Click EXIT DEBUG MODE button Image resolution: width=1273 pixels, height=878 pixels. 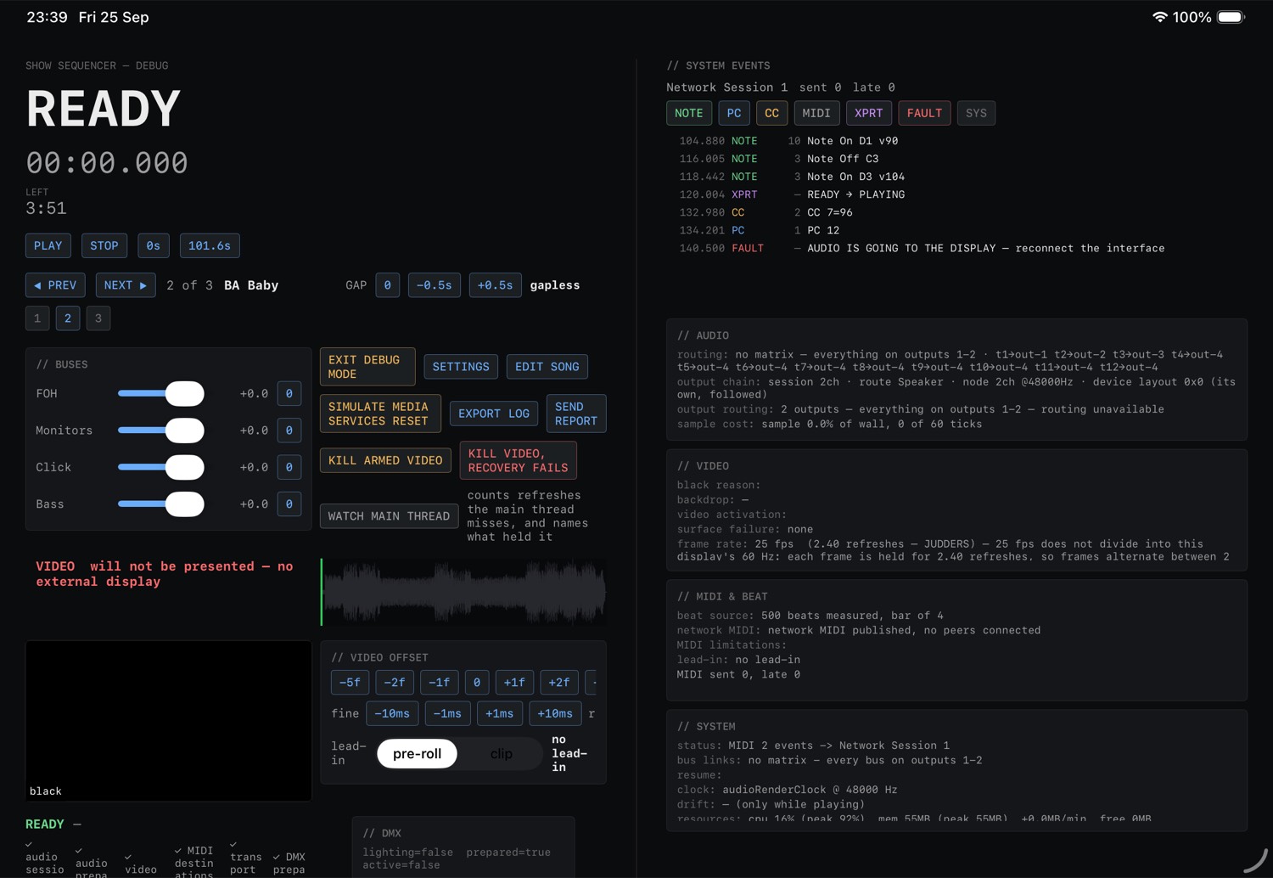click(x=367, y=367)
